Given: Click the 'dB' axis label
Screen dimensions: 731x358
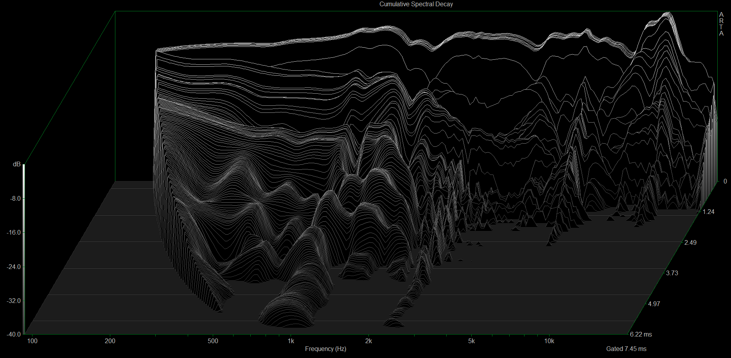Looking at the screenshot, I should point(16,164).
